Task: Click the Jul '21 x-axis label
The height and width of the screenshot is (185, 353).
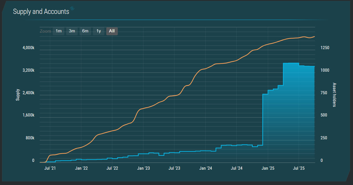Action: click(x=50, y=168)
